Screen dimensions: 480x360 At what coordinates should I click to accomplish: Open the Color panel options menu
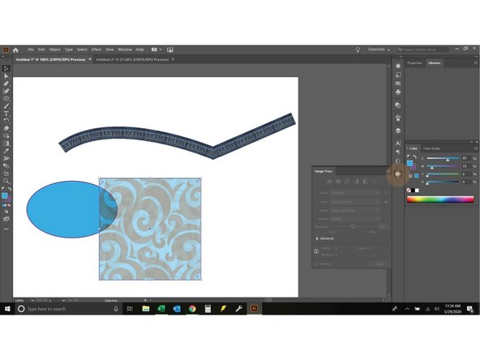pyautogui.click(x=476, y=148)
